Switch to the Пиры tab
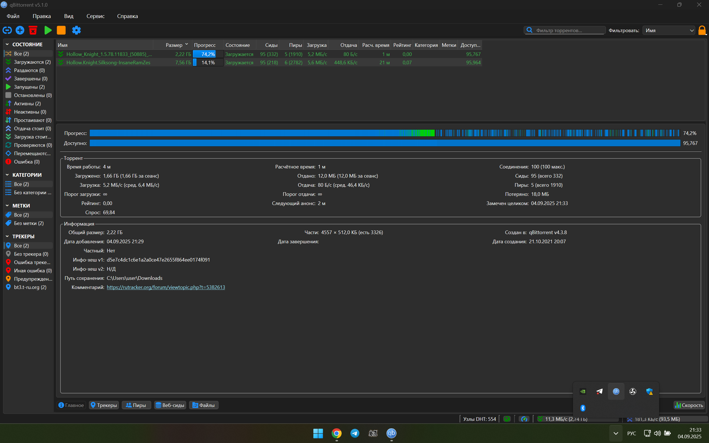 click(136, 405)
